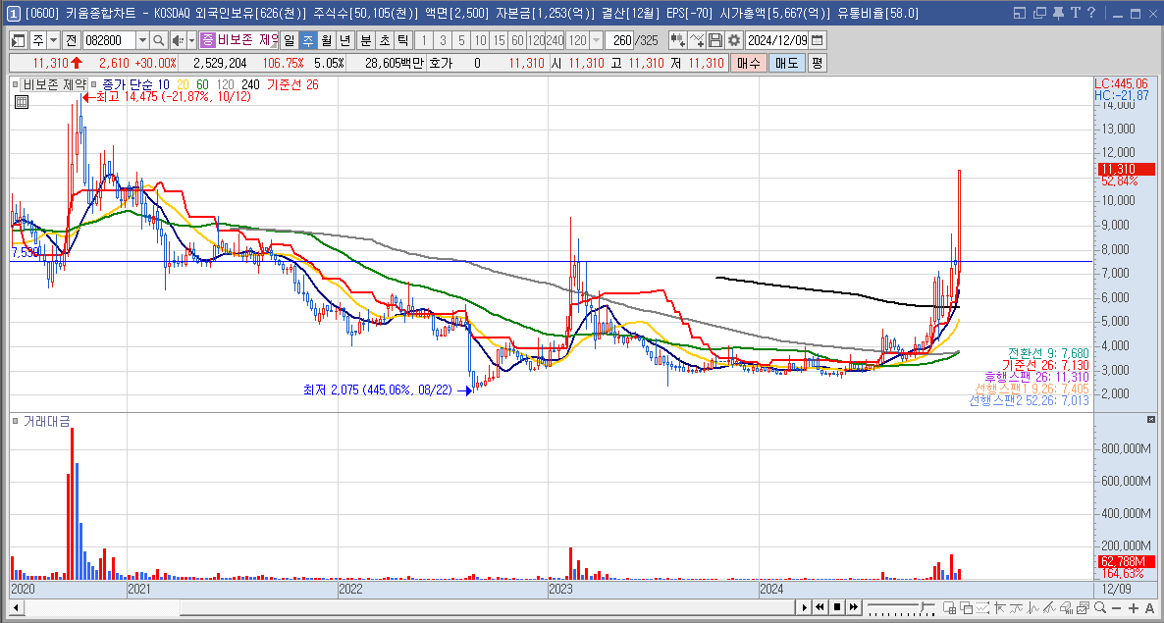Select the 60 interval tab

(517, 41)
